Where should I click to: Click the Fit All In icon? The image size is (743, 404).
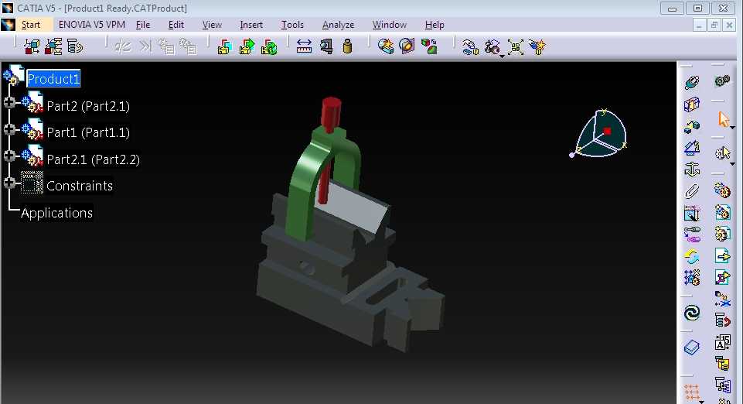tap(516, 47)
